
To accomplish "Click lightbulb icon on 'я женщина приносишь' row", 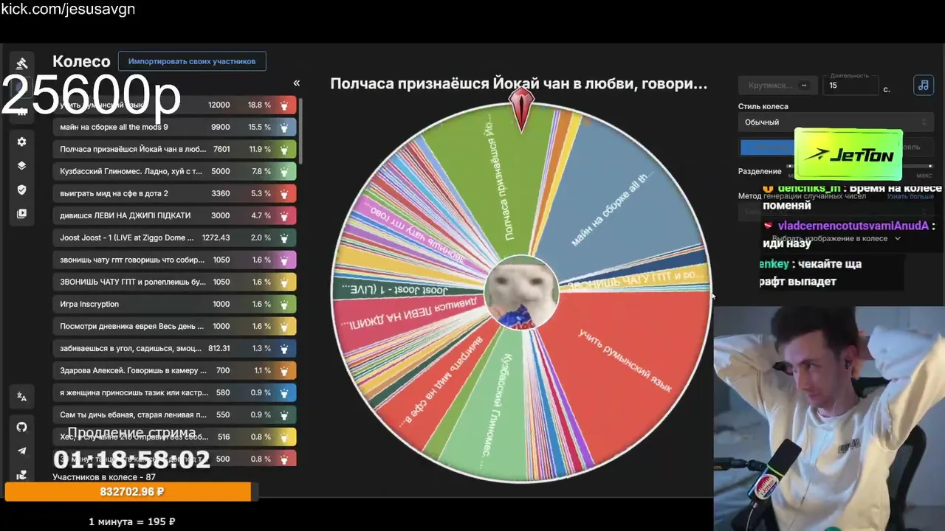I will point(284,392).
